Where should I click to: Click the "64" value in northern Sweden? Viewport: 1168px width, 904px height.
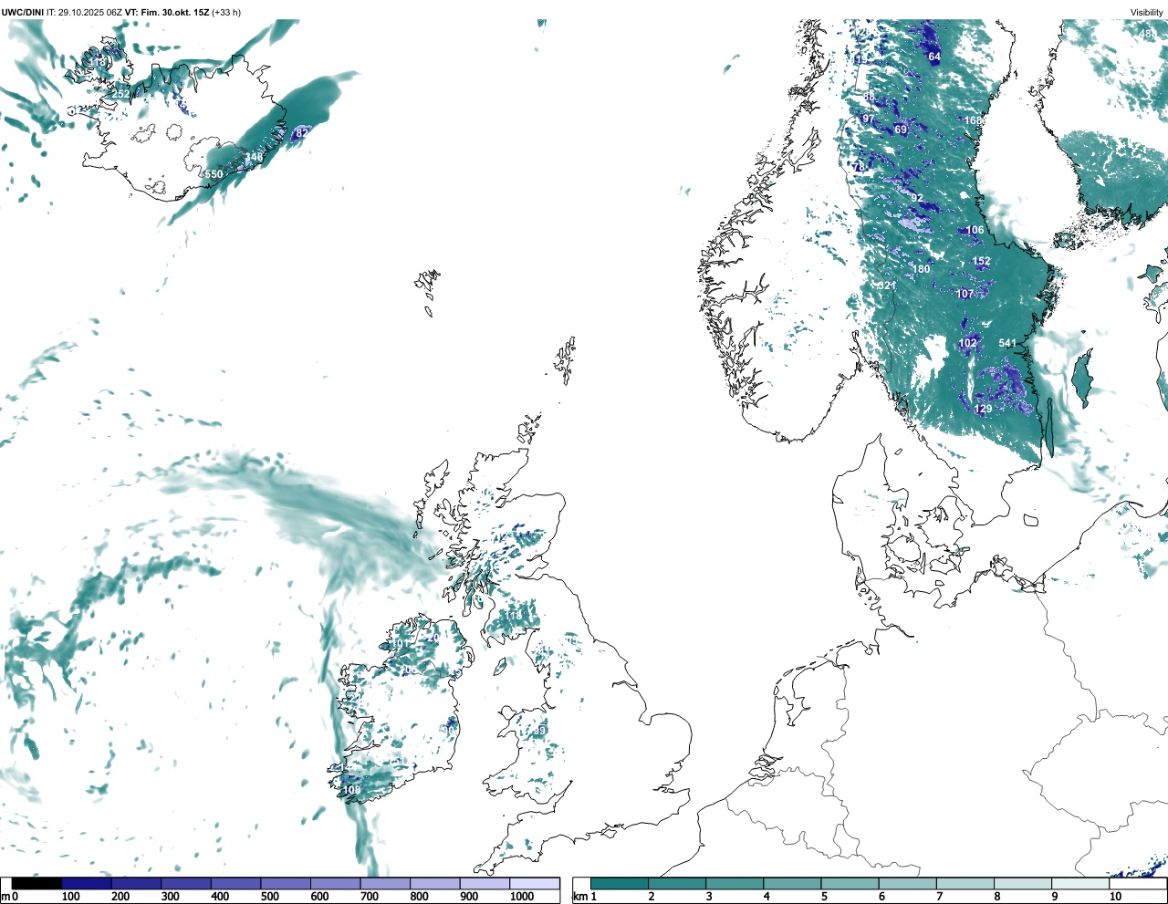click(934, 57)
